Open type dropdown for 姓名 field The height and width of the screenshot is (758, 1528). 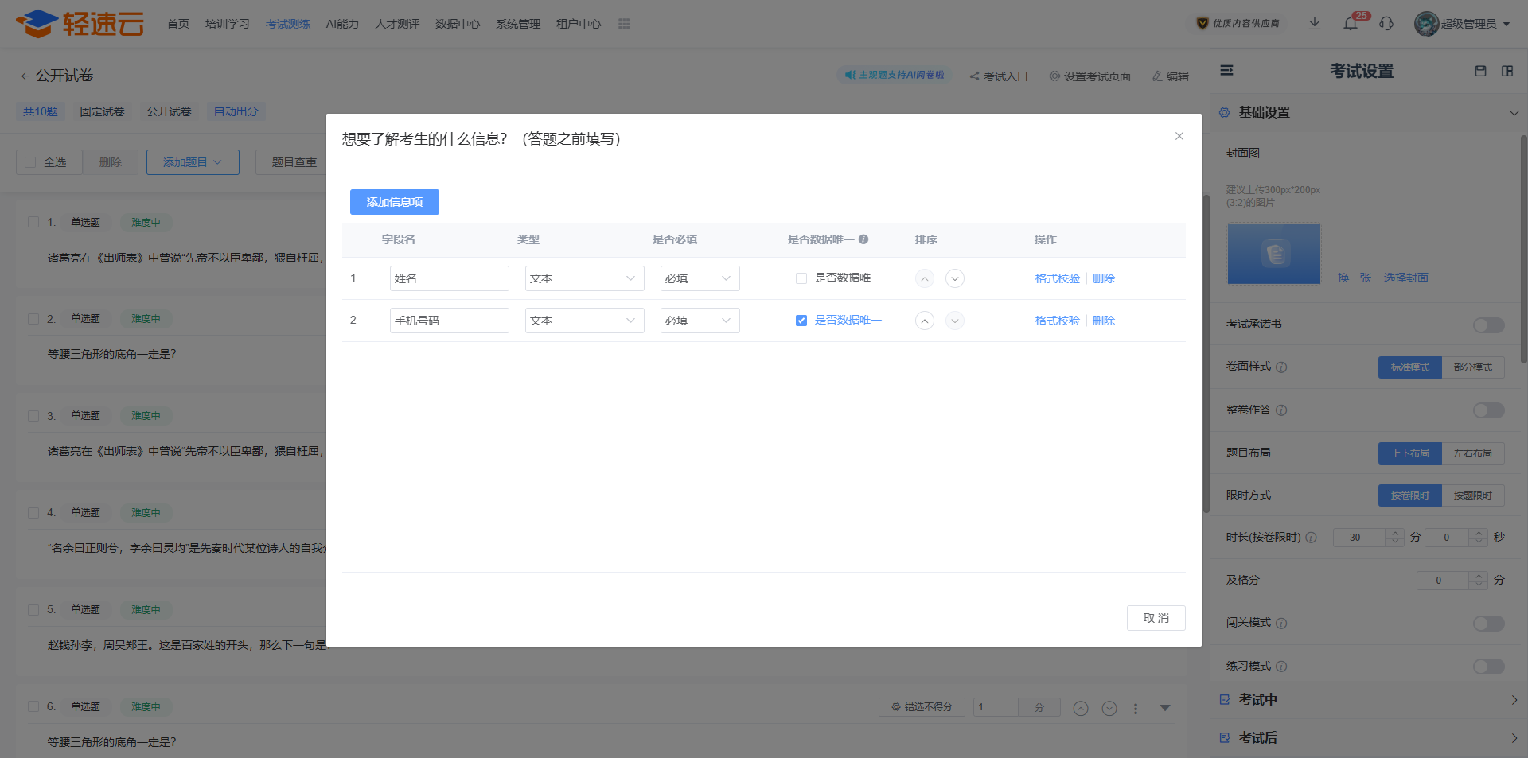coord(584,278)
